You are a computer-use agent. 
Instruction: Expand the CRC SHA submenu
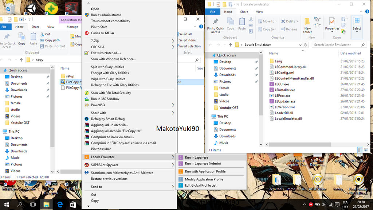[x=173, y=47]
